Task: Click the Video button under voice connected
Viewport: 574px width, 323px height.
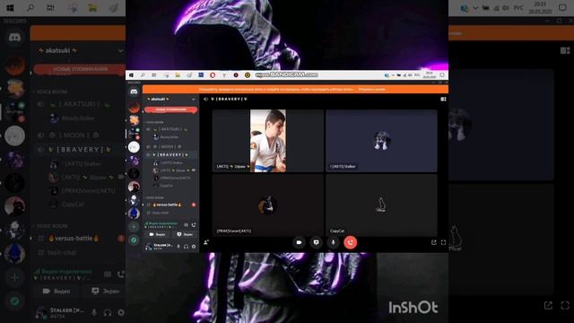Action: pyautogui.click(x=158, y=234)
